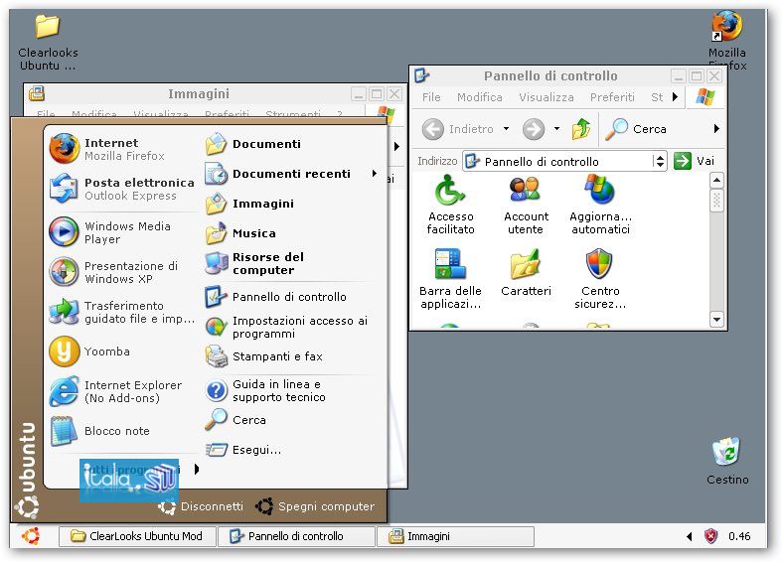
Task: Click the taskbar clock showing 0.46
Action: (x=739, y=536)
